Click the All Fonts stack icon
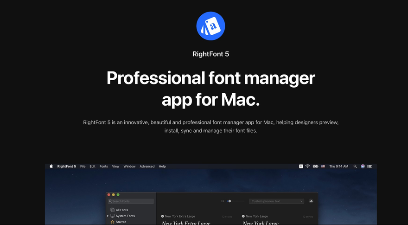This screenshot has width=408, height=225. [x=112, y=210]
